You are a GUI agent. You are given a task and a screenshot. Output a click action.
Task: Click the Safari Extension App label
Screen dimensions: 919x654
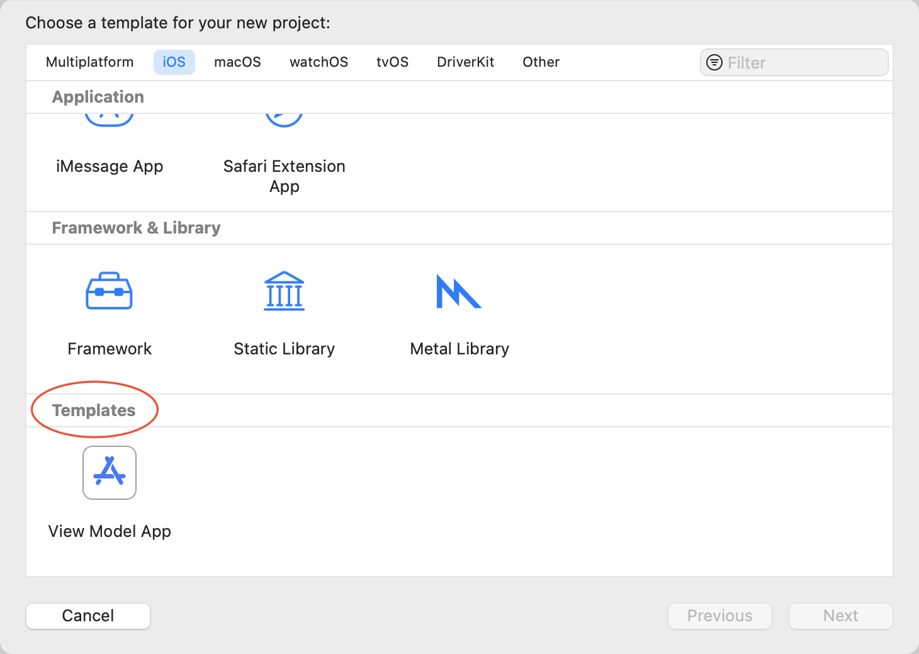[284, 176]
